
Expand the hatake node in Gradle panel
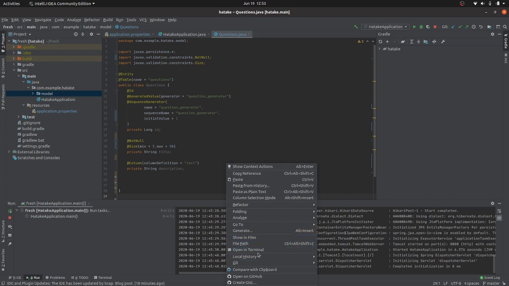tap(379, 49)
